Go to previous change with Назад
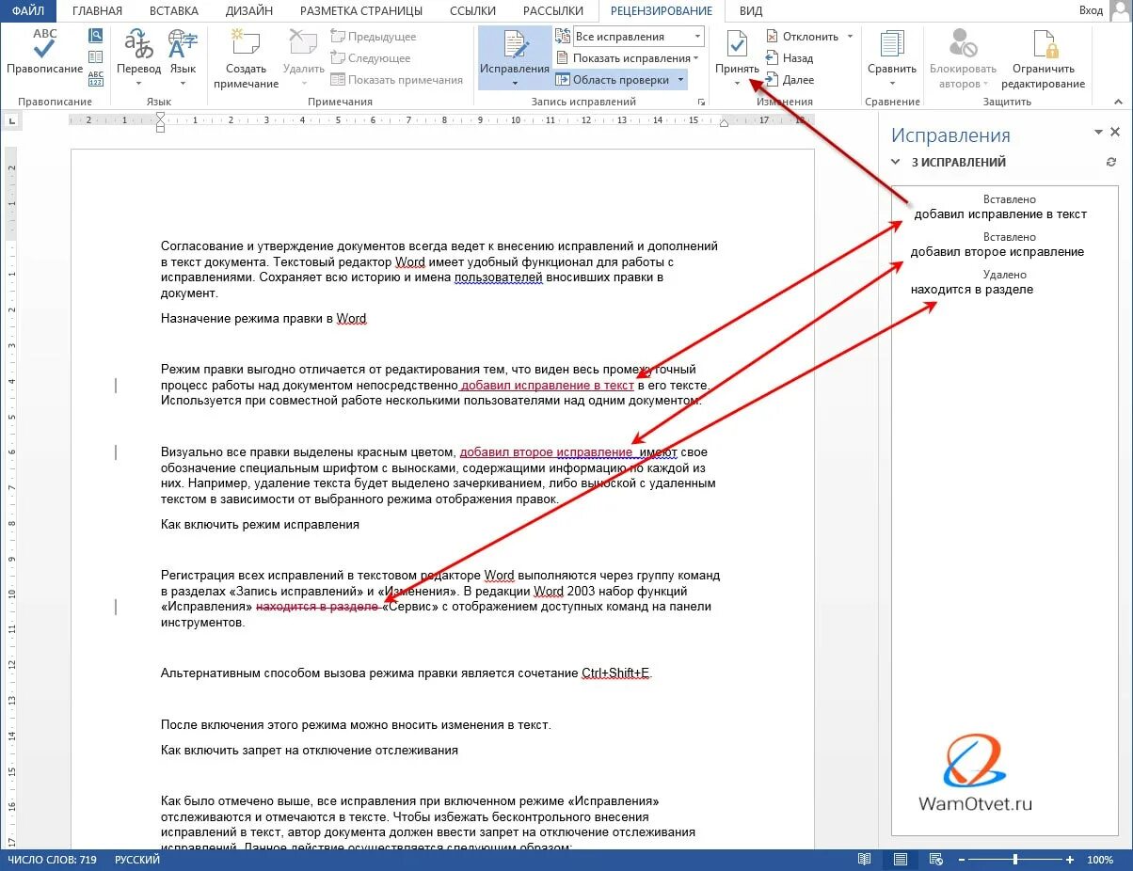This screenshot has height=871, width=1133. pos(789,58)
